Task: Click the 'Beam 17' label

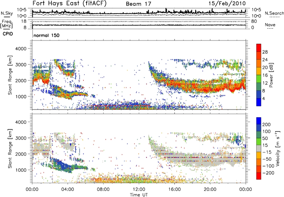Action: 138,4
